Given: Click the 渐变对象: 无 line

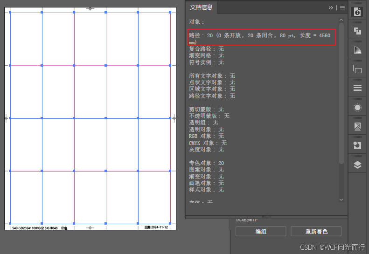Looking at the screenshot, I should (206, 176).
